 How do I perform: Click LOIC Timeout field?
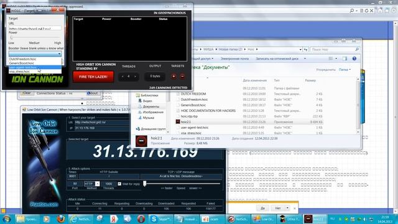pos(73,176)
